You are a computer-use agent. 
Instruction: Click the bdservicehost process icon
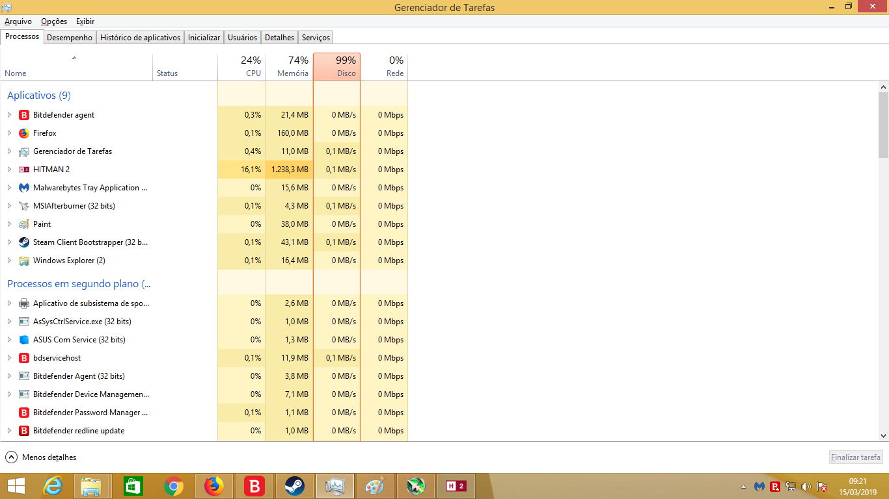tap(24, 358)
